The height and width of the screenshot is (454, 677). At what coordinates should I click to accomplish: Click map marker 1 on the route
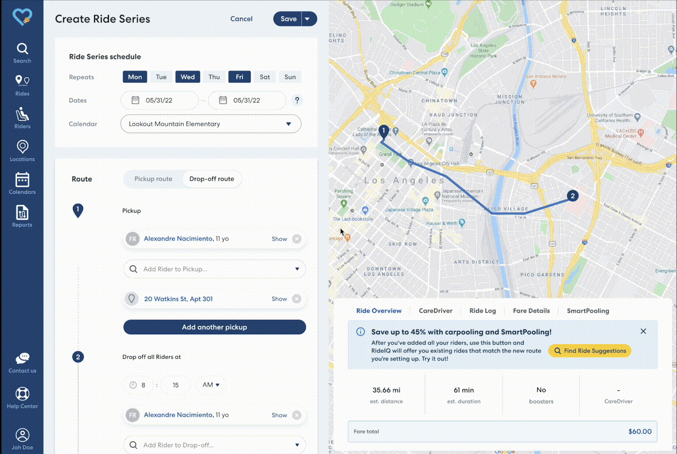tap(384, 132)
